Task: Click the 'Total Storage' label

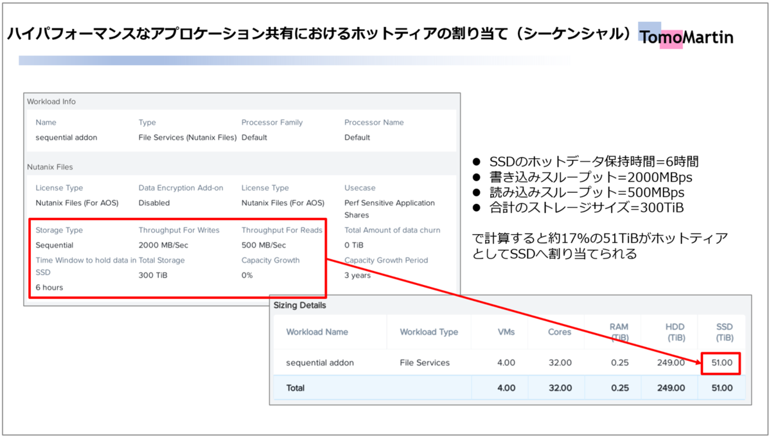Action: (x=161, y=260)
